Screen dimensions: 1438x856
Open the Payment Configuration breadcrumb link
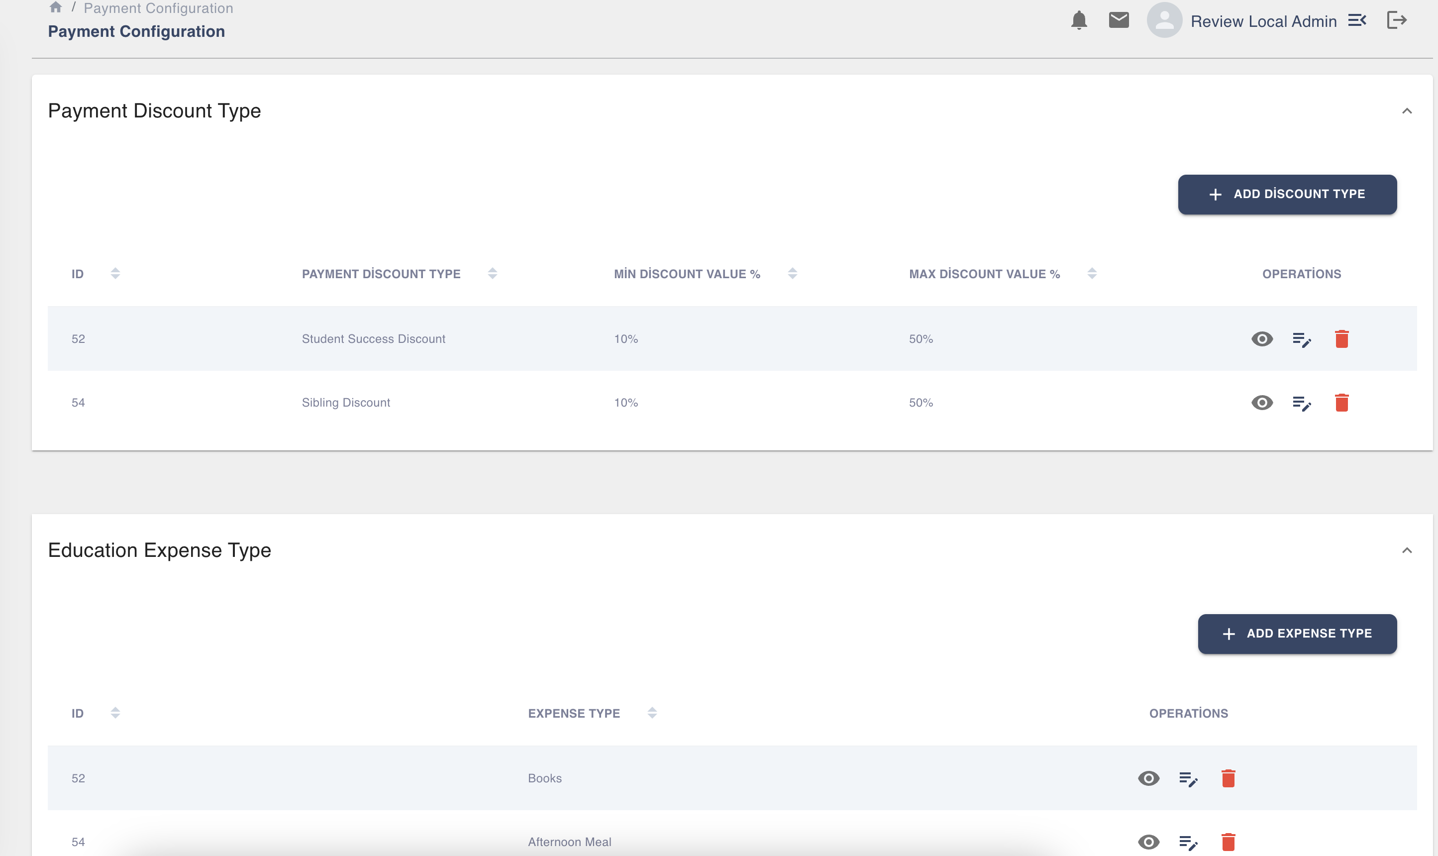click(x=158, y=7)
